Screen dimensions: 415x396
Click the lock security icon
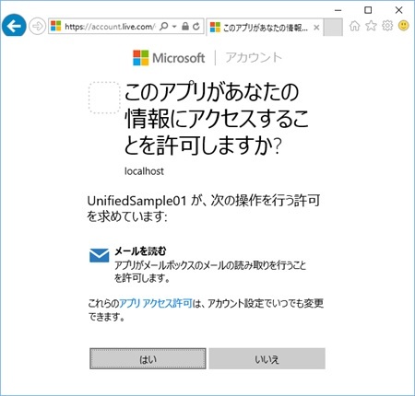185,26
